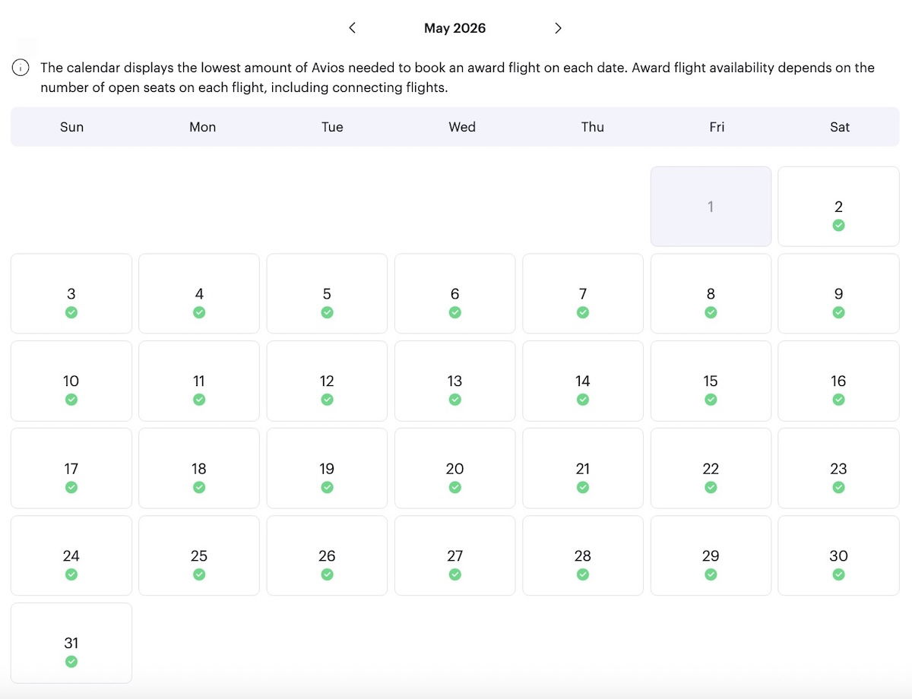Pick the date May 5
This screenshot has width=912, height=699.
(327, 294)
